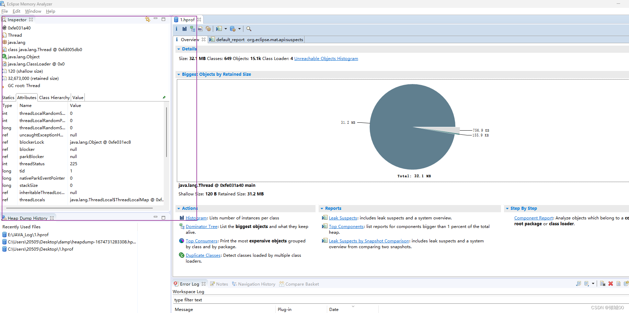Screen dimensions: 629x313
Task: Click Clear Log Viewer icon
Action: [603, 284]
